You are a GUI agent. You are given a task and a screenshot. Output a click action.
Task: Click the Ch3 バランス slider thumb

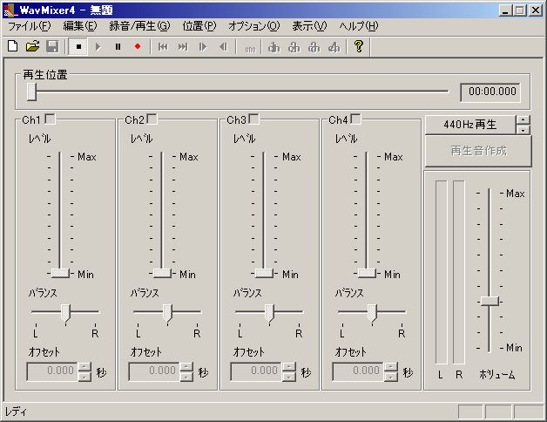269,313
